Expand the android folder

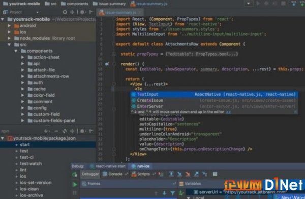click(9, 26)
